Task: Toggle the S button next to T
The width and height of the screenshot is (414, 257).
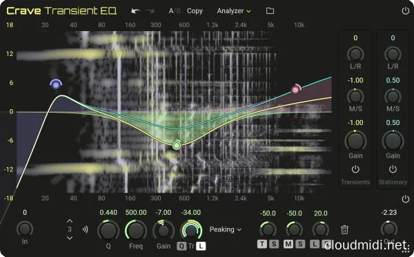Action: coord(274,244)
